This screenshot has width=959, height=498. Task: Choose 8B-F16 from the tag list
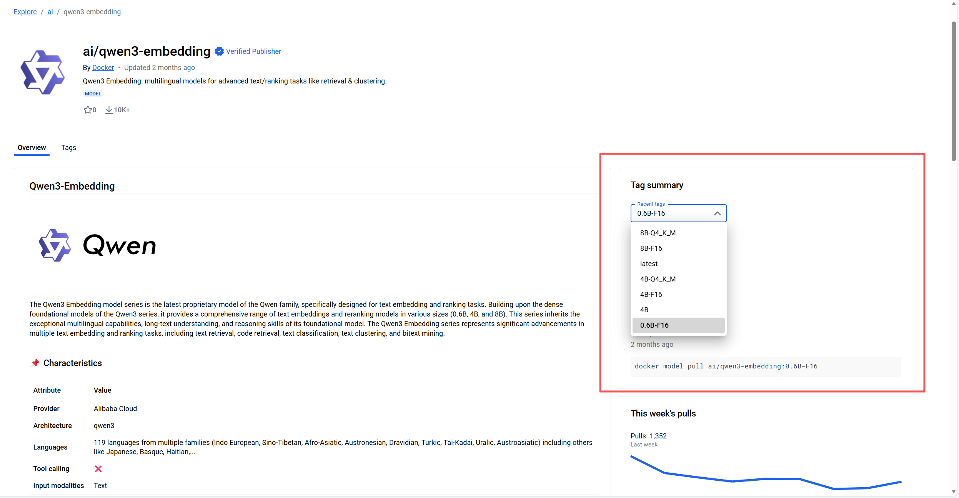[651, 248]
